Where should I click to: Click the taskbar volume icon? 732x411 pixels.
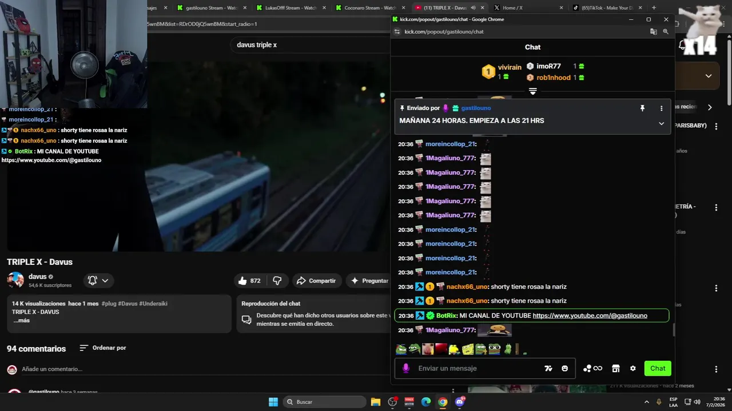(697, 402)
